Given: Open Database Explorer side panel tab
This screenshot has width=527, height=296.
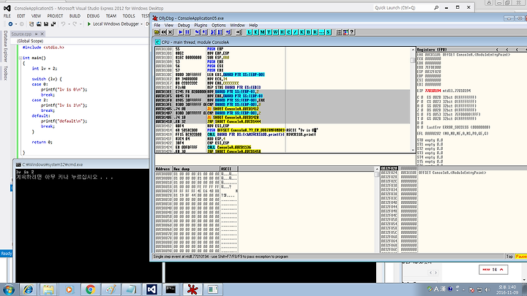Looking at the screenshot, I should [x=5, y=46].
